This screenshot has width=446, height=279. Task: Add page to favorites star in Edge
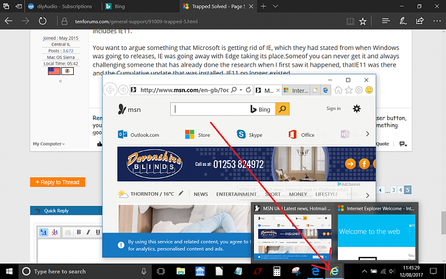pyautogui.click(x=363, y=21)
